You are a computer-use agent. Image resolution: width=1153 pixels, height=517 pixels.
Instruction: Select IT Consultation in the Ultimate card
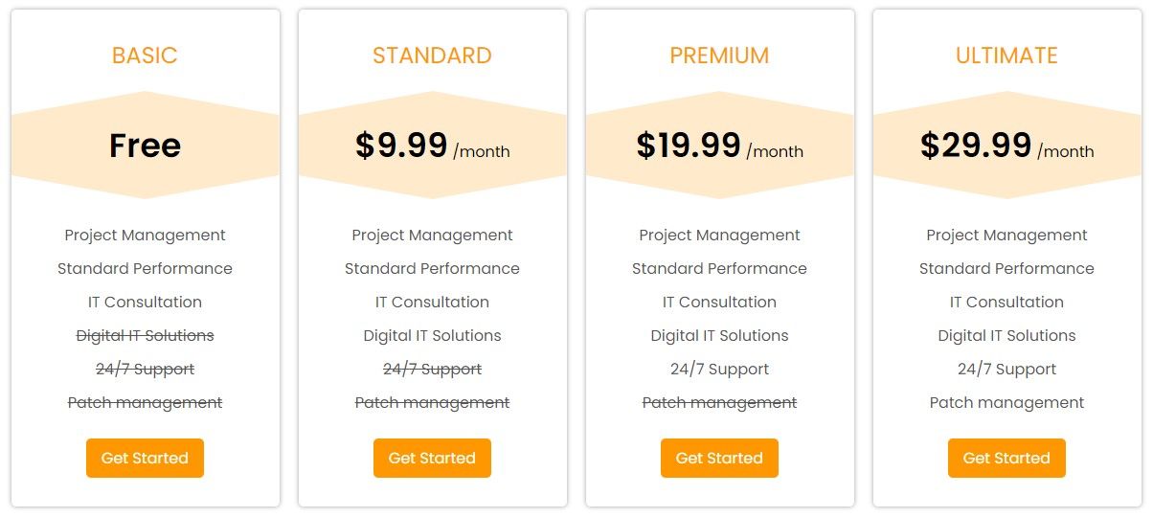click(x=1006, y=302)
